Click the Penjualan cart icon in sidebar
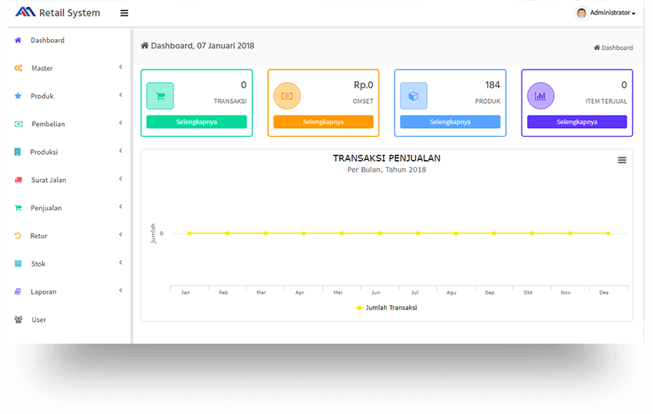This screenshot has height=414, width=653. point(18,208)
